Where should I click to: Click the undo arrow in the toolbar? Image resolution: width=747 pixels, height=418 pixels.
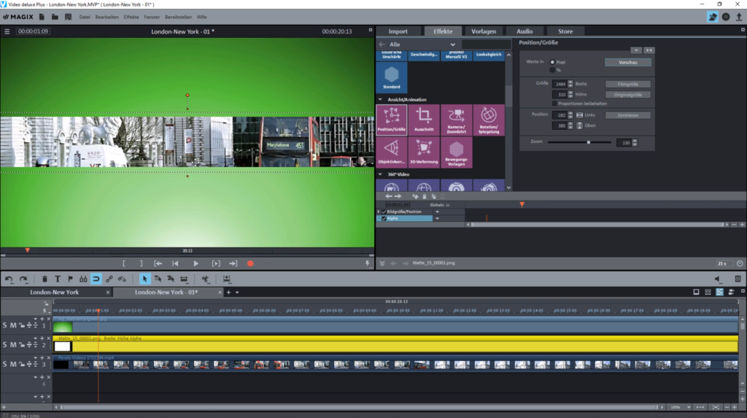[x=9, y=279]
